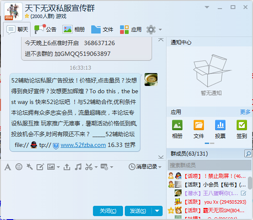Click the coffee cup sender avatar
This screenshot has height=220, width=253.
[151, 79]
